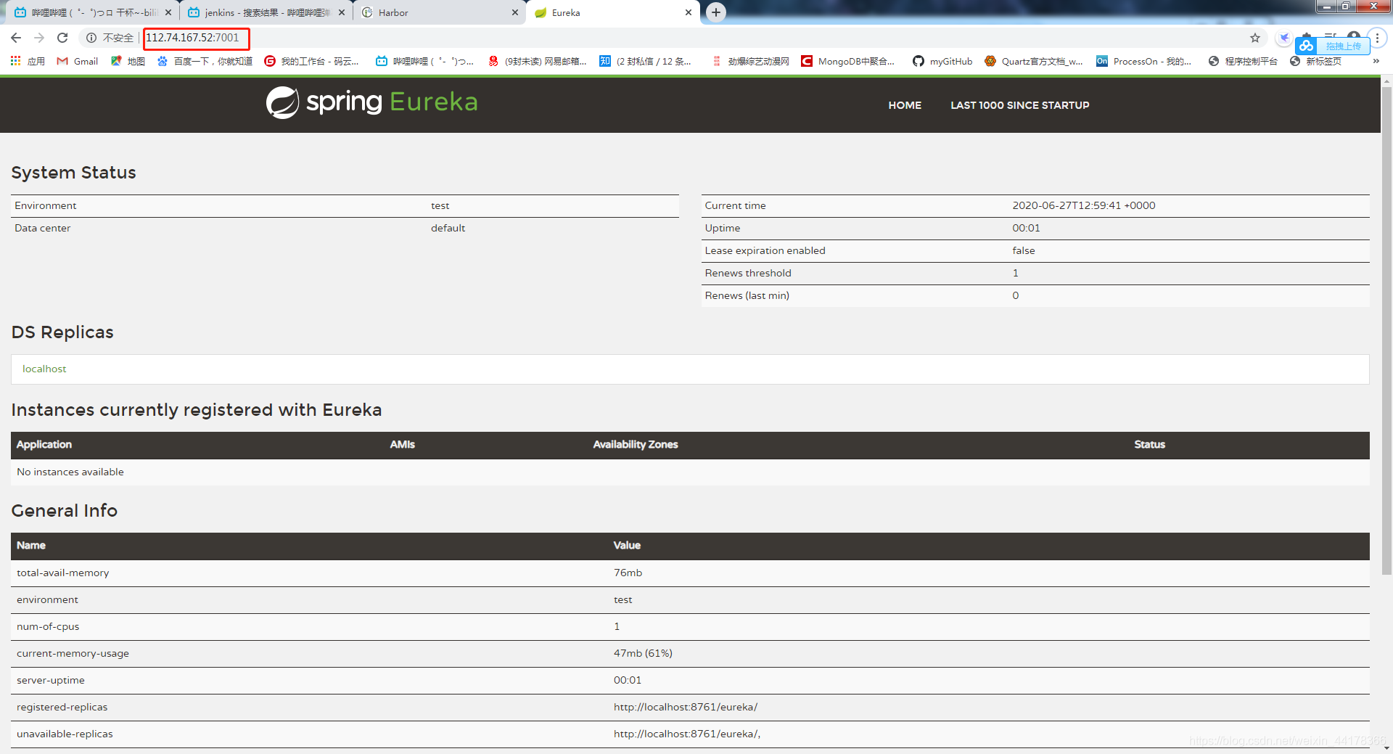Switch to the Harbor tab
1393x754 pixels.
point(439,12)
